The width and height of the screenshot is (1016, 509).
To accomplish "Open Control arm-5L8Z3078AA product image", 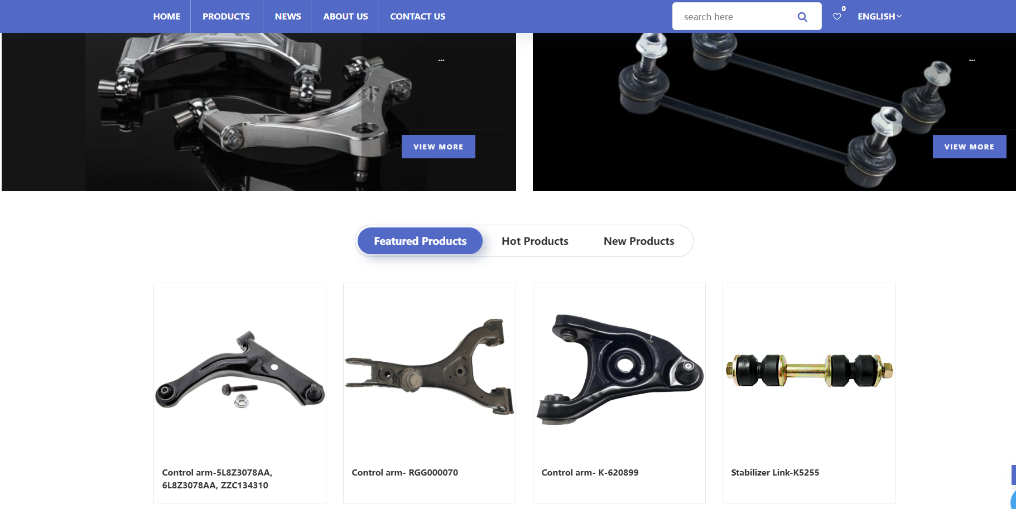I will 240,370.
